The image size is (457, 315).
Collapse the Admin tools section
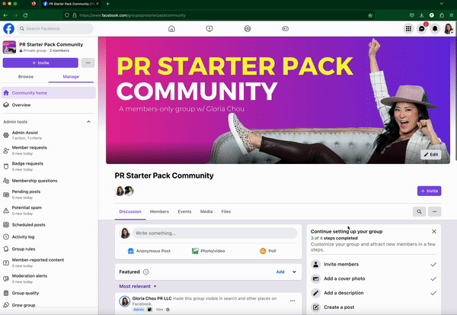pos(88,121)
